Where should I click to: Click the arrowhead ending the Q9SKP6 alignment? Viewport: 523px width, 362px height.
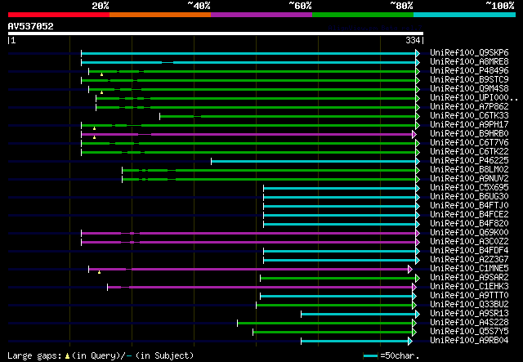click(x=418, y=53)
